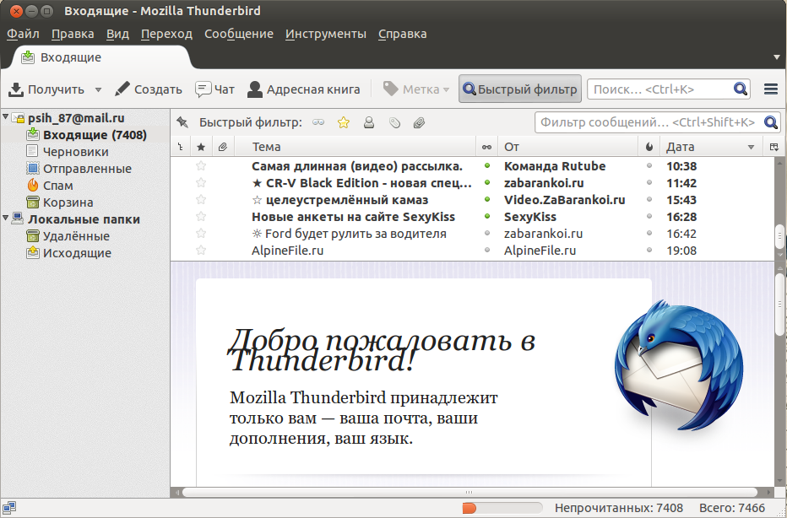Click the magnifier icon in Поиск field
This screenshot has width=787, height=518.
pos(741,89)
